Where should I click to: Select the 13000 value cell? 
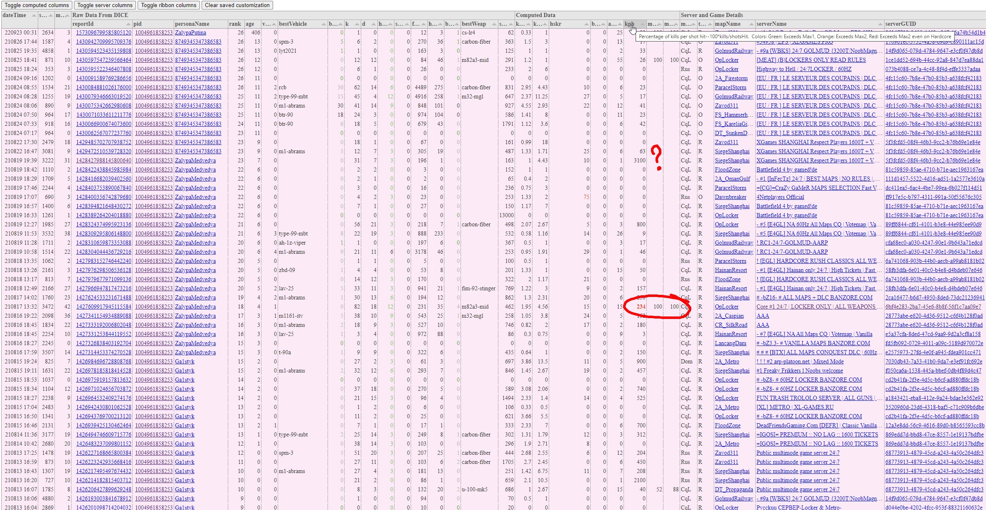506,216
